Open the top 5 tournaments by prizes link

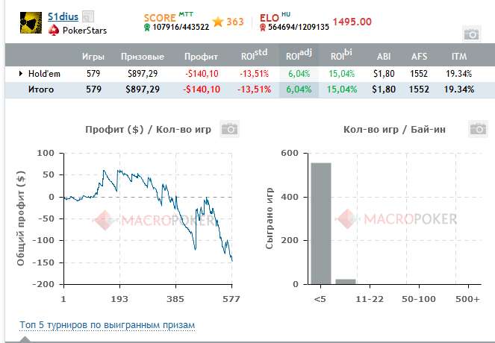pos(107,325)
